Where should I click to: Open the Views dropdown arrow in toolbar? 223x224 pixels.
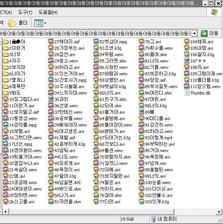point(45,23)
